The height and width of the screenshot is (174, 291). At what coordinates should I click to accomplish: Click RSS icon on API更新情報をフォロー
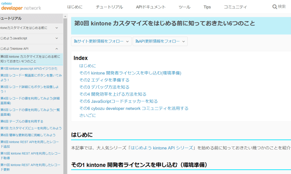coord(137,41)
